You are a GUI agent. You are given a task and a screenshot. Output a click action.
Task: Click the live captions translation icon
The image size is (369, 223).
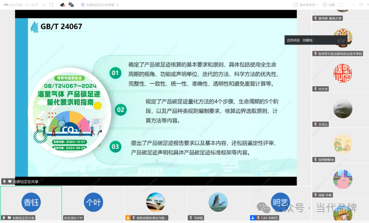click(71, 5)
